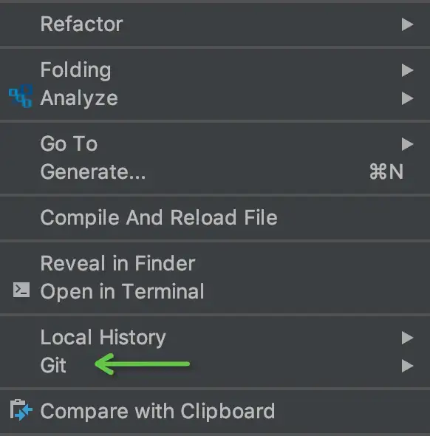Expand the Go To arrow indicator

(407, 144)
